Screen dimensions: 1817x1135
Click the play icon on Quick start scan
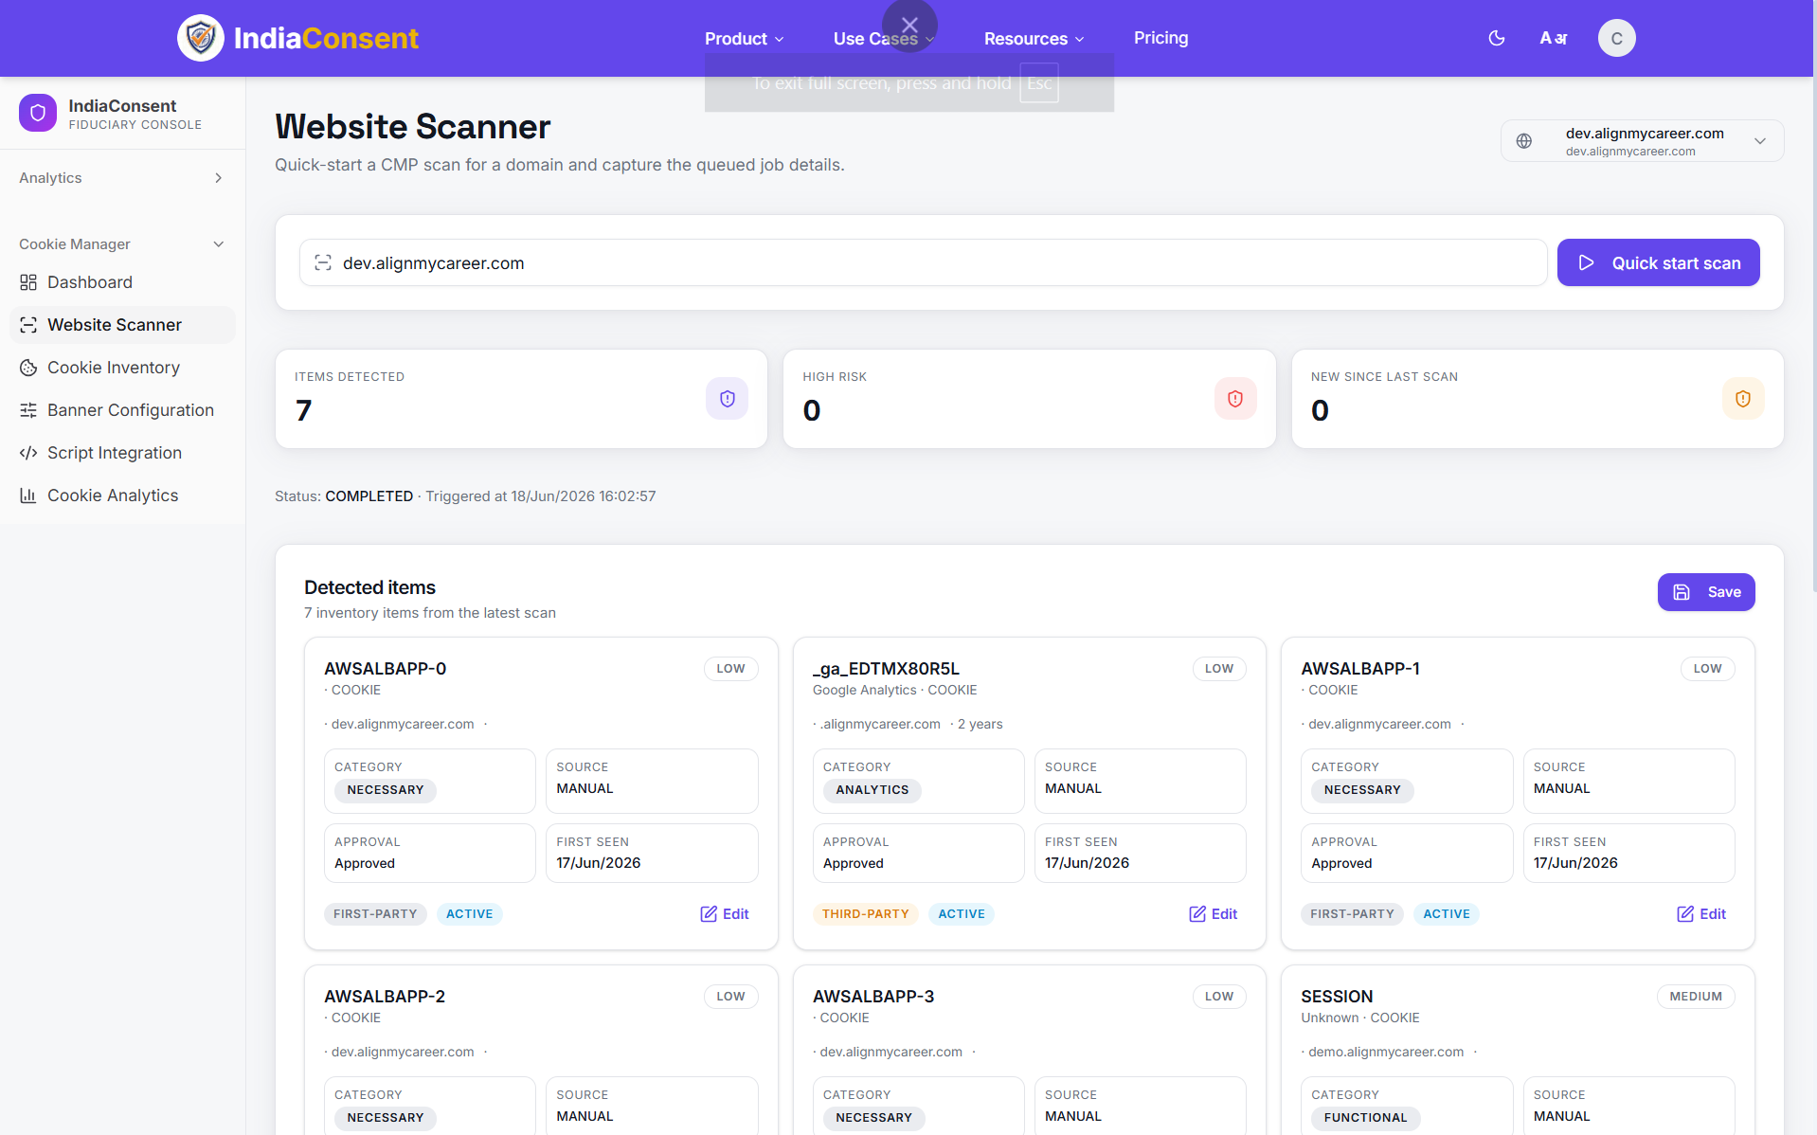tap(1587, 262)
